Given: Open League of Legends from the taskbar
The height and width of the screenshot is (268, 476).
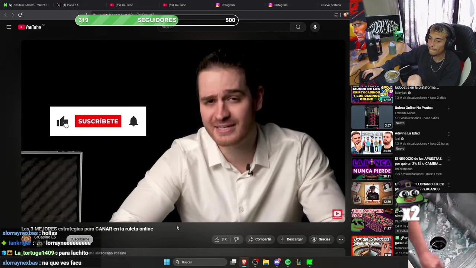Looking at the screenshot, I should tap(299, 262).
